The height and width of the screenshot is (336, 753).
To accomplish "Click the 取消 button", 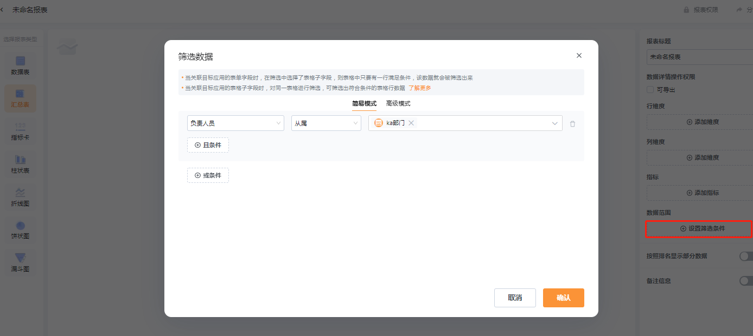I will coord(515,298).
